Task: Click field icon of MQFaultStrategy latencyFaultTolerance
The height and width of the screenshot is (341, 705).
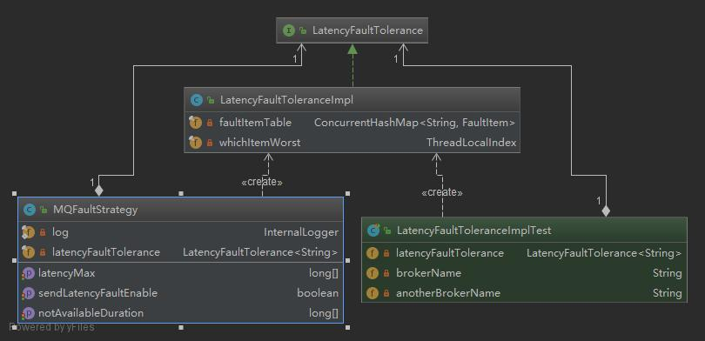Action: (29, 252)
